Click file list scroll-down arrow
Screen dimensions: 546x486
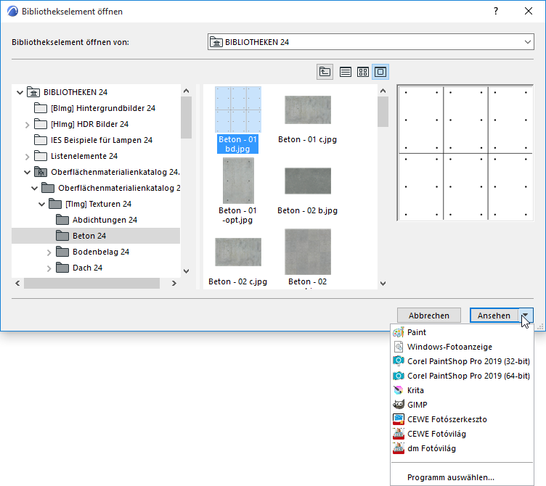point(383,284)
